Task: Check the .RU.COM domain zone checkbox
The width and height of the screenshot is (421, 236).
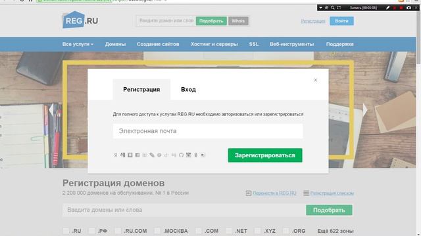Action: (x=118, y=231)
